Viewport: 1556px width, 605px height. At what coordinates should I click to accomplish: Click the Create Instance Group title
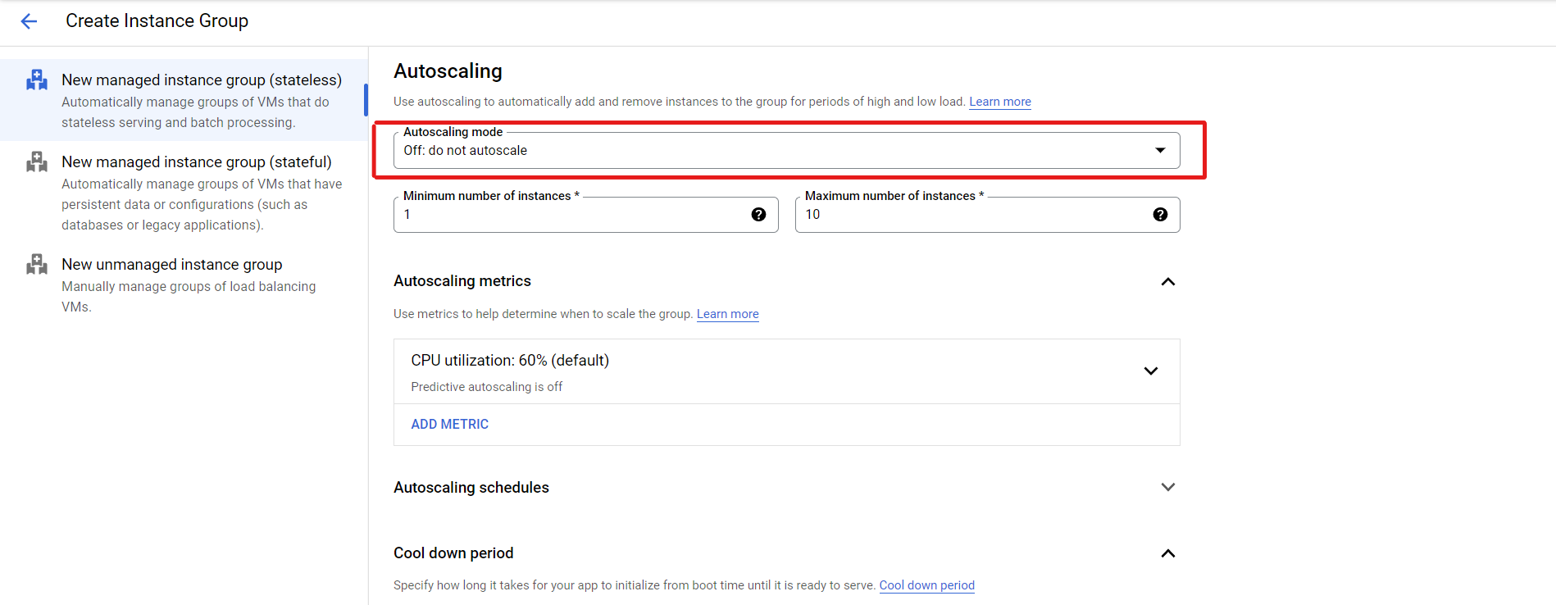click(x=157, y=21)
